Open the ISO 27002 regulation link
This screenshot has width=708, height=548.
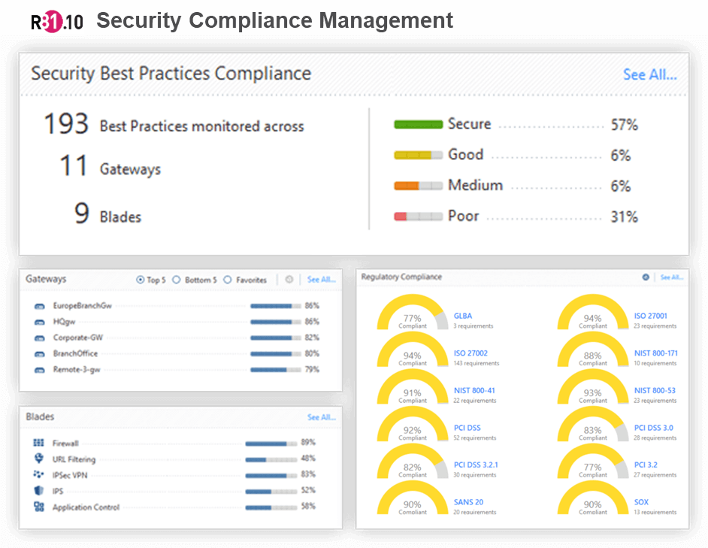(470, 353)
